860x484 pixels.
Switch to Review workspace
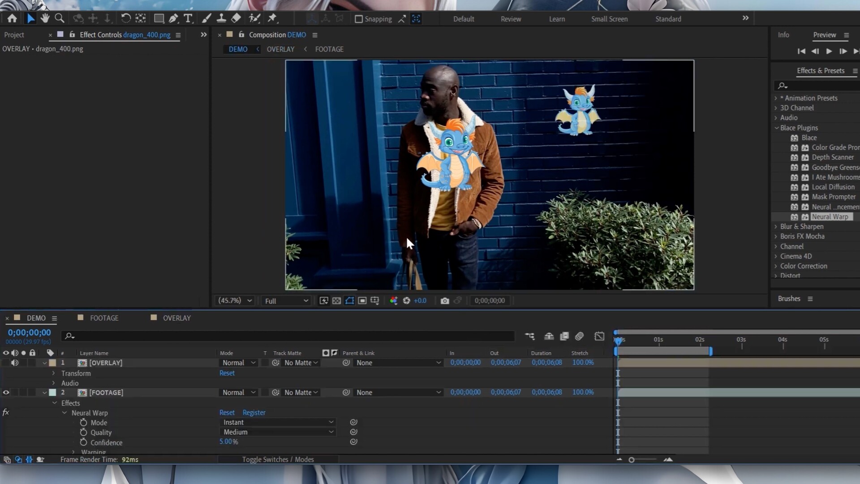511,19
